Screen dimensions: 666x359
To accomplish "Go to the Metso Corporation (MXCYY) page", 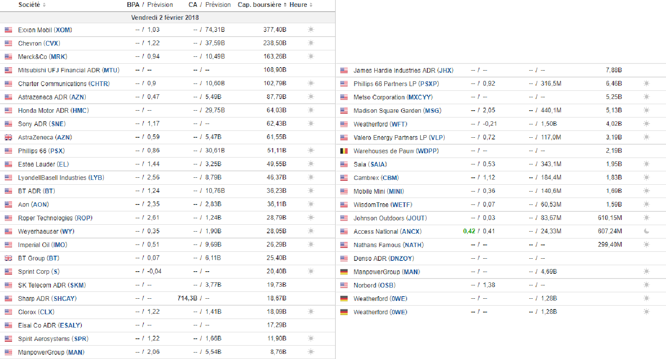I will point(393,97).
